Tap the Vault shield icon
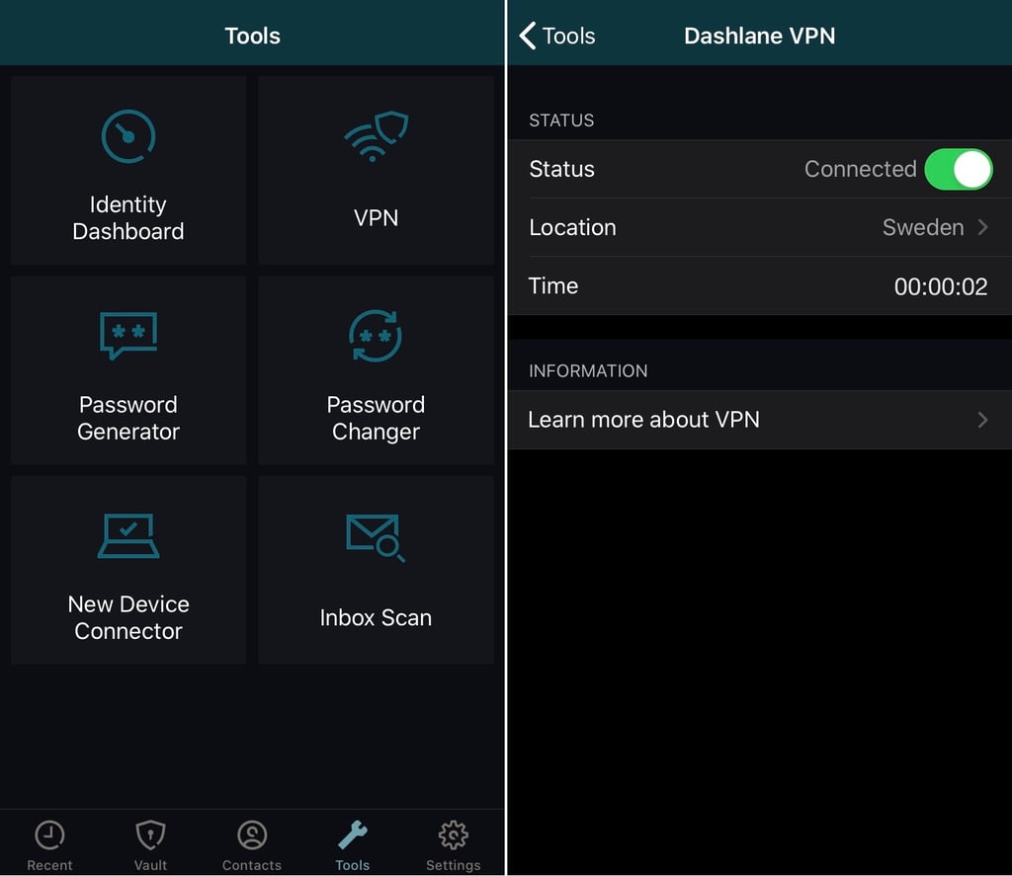 150,835
